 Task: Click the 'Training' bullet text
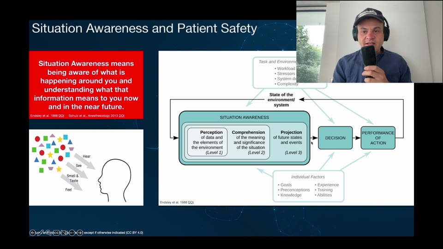(x=324, y=190)
